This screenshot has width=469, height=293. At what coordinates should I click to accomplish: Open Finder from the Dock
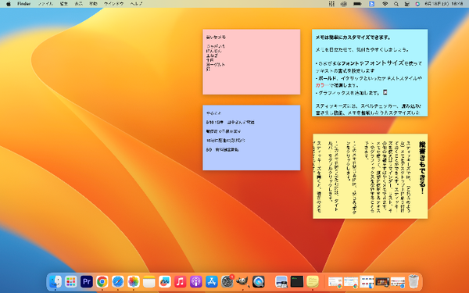coord(55,281)
